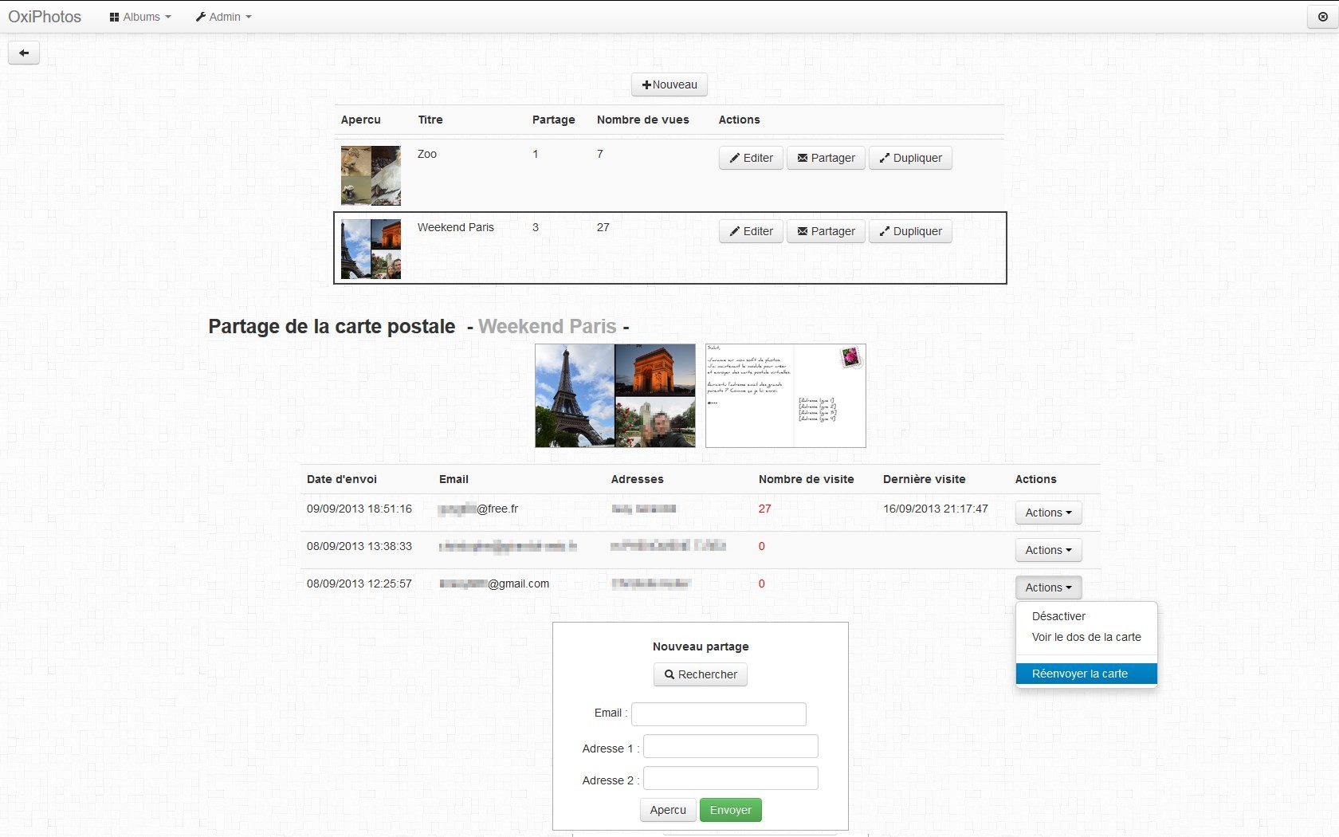Choose Voir le dos de la carte
The image size is (1339, 837).
click(x=1086, y=637)
